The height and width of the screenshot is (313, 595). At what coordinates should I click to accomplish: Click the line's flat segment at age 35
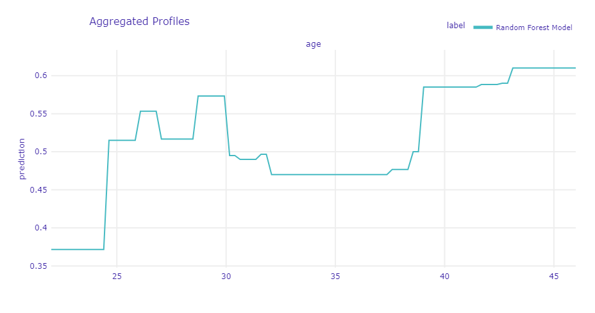[x=335, y=175]
